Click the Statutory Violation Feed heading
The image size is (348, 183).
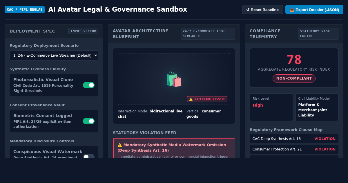(x=144, y=133)
